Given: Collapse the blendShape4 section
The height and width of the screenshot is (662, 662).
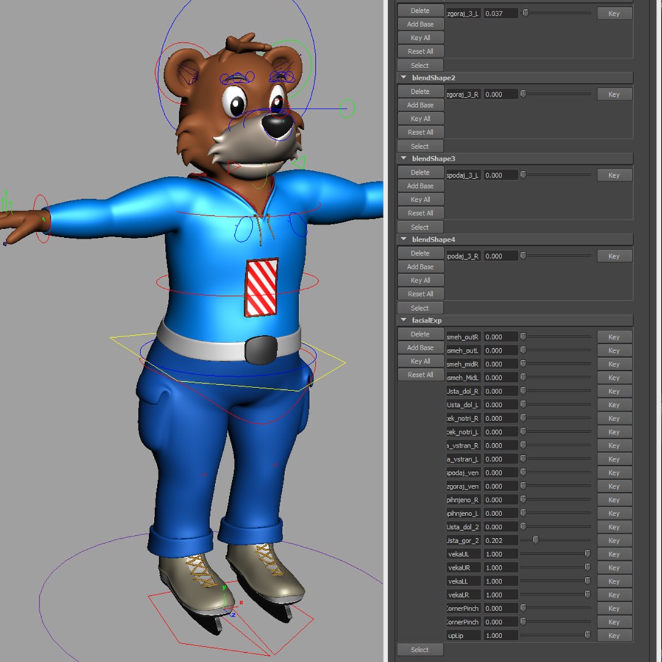Looking at the screenshot, I should 403,240.
